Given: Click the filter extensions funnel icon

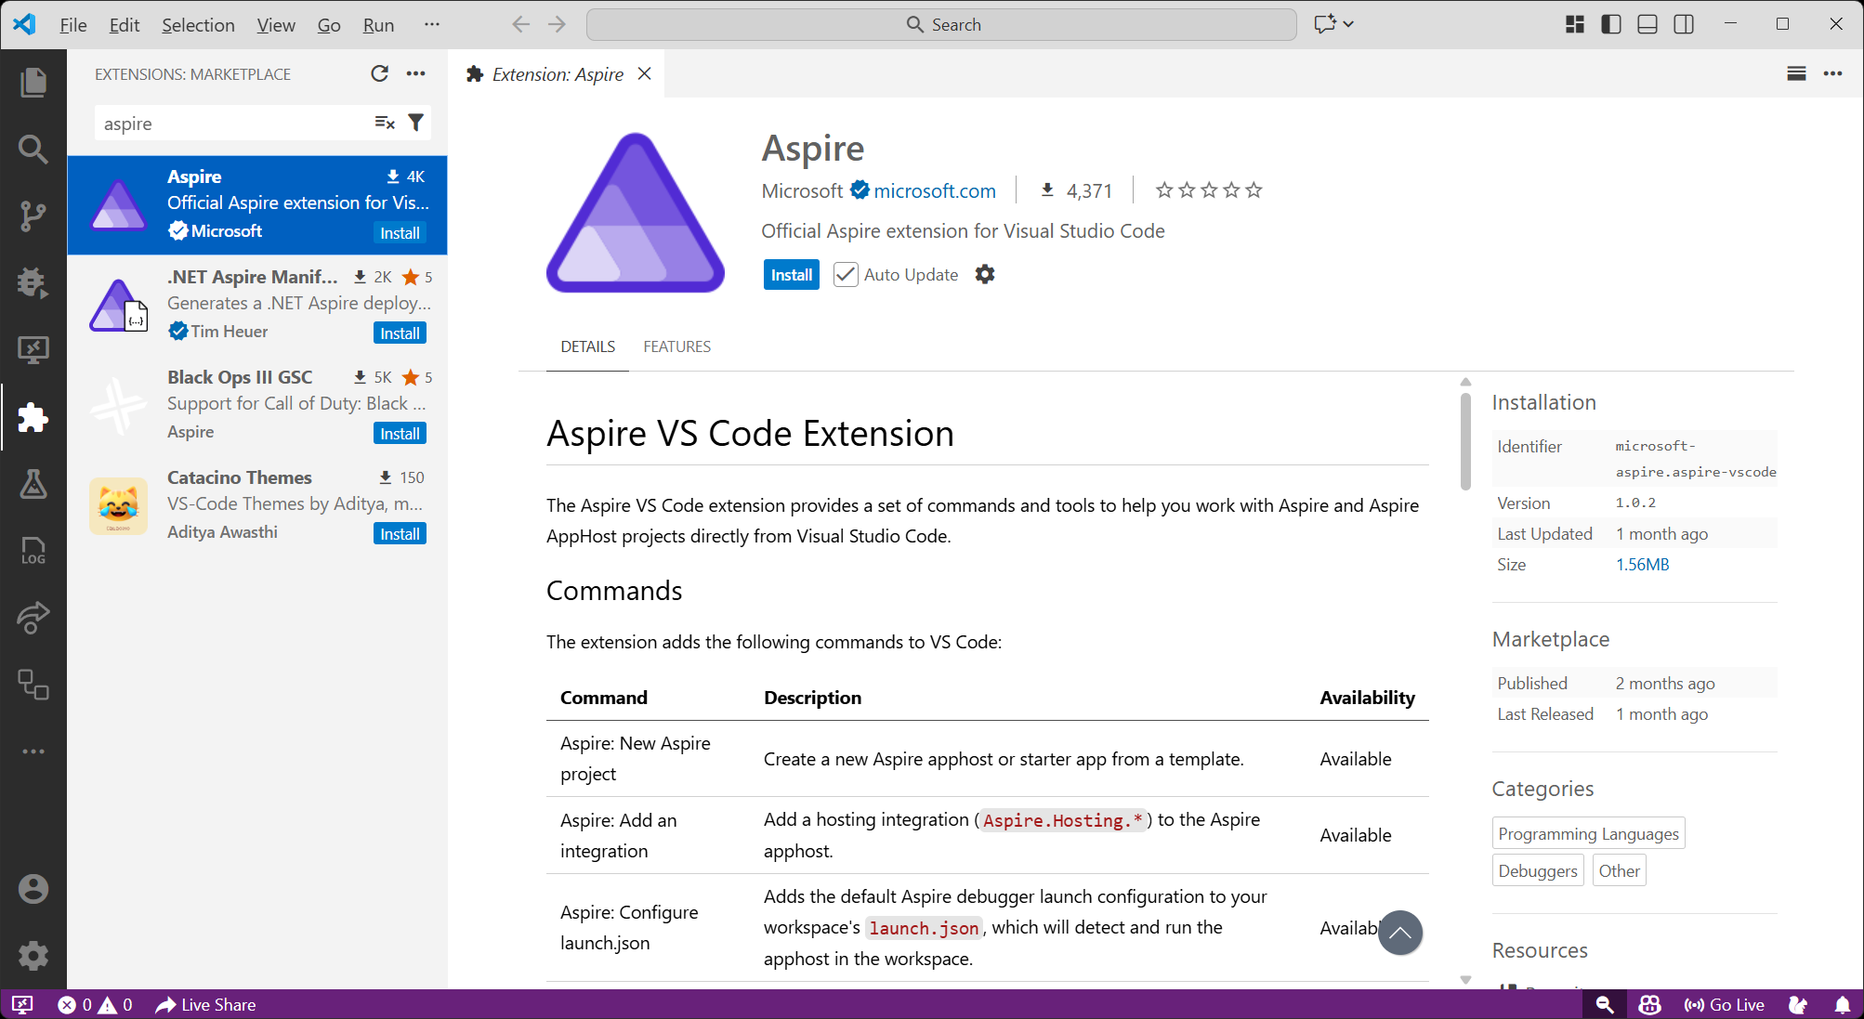Looking at the screenshot, I should click(416, 123).
